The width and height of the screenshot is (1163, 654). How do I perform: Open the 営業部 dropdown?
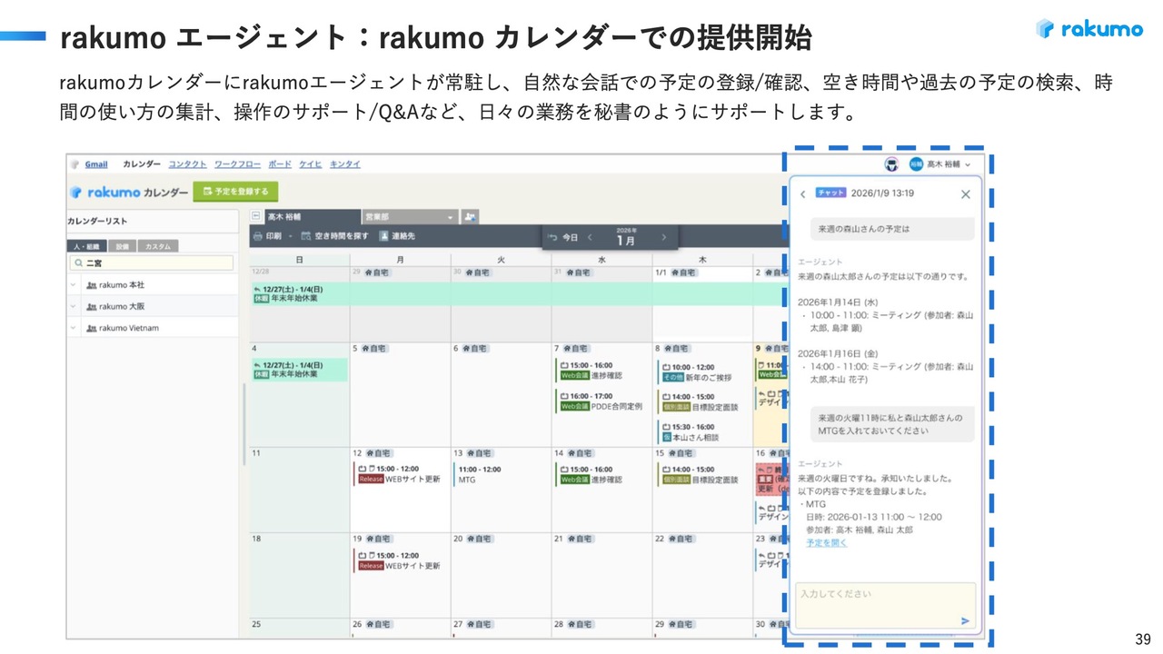coord(451,217)
